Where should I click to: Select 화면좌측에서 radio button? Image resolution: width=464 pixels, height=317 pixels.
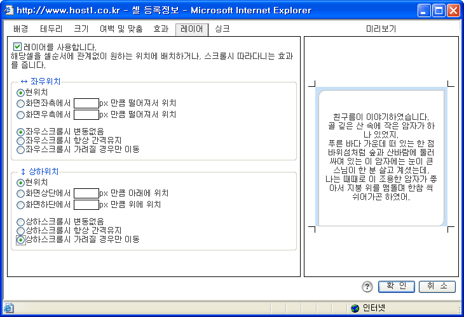tap(21, 103)
